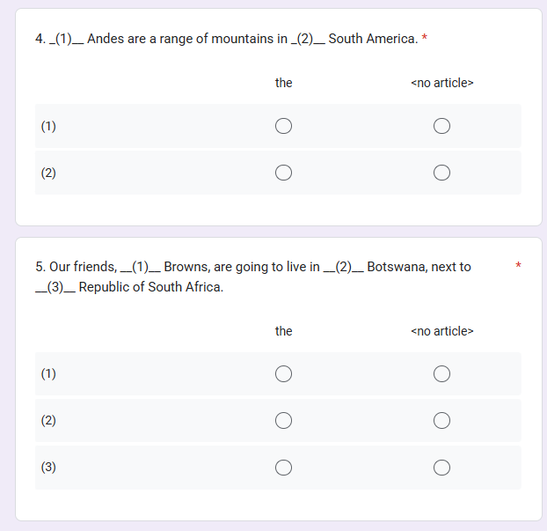Select '<no article>' for blank (1) in question 4

pos(441,126)
